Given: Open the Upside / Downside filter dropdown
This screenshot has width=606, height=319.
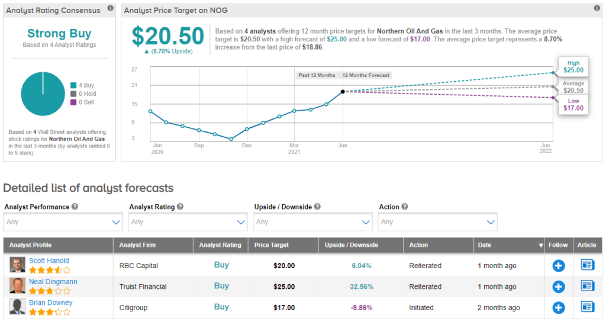Looking at the screenshot, I should pos(312,222).
